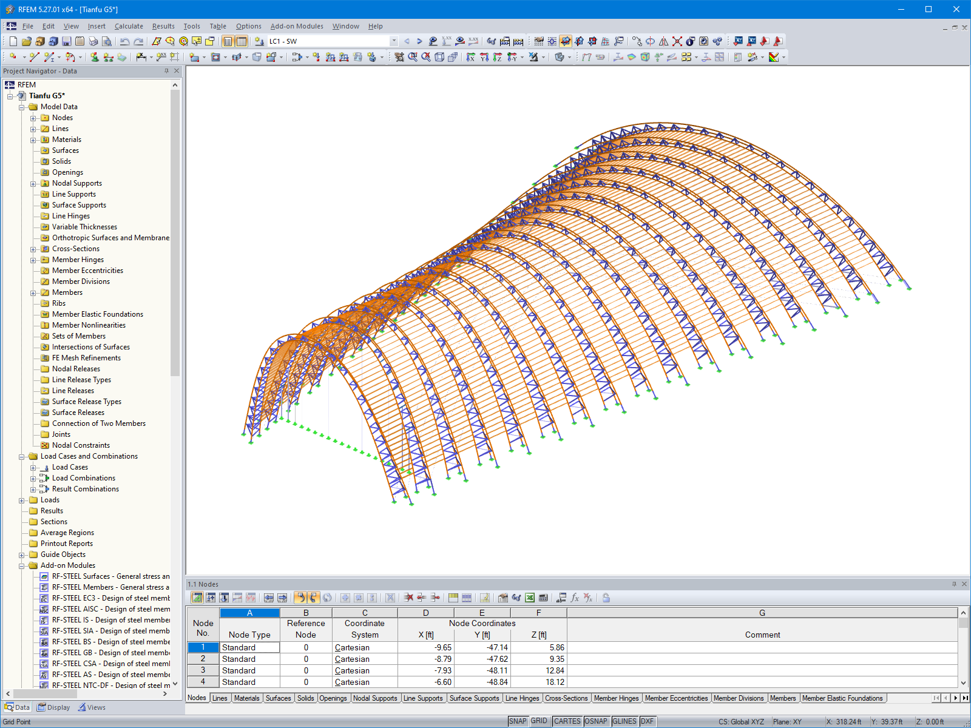Screen dimensions: 971x728
Task: Select the X coordinate cell of Node 1
Action: pos(427,647)
